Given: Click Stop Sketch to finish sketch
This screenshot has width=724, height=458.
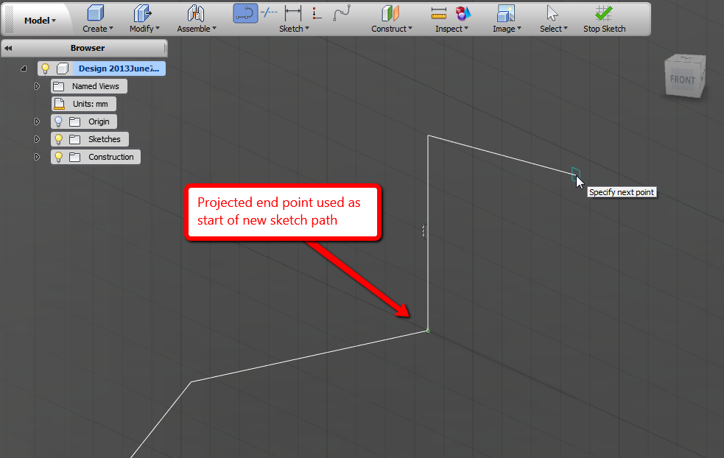Looking at the screenshot, I should [x=604, y=19].
